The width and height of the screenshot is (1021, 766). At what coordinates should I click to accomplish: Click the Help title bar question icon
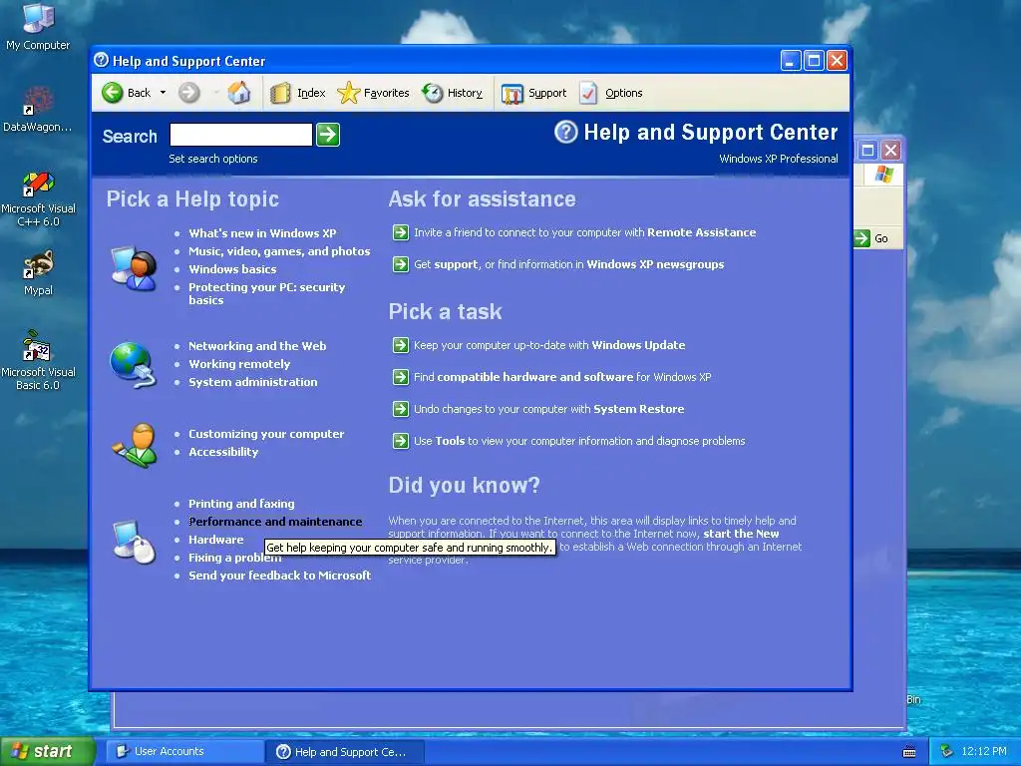(x=101, y=61)
